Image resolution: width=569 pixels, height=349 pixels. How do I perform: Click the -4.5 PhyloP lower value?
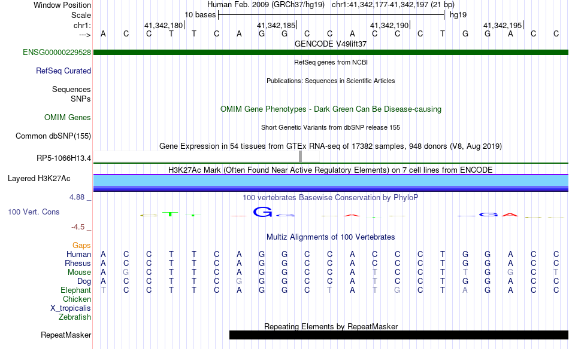(78, 226)
